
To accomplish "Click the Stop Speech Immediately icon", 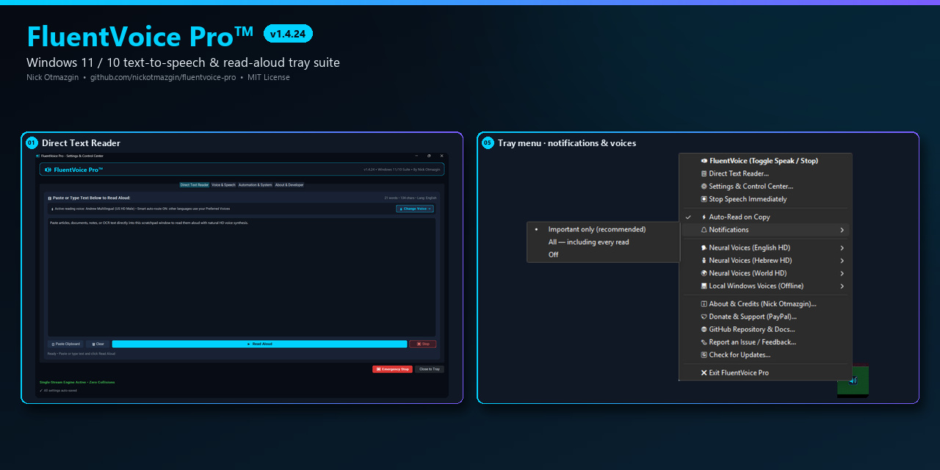I will point(704,199).
